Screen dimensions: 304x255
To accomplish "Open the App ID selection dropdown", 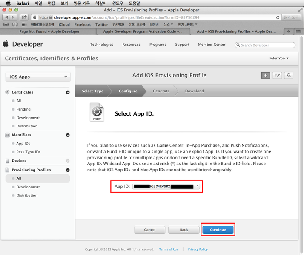I will click(x=166, y=187).
